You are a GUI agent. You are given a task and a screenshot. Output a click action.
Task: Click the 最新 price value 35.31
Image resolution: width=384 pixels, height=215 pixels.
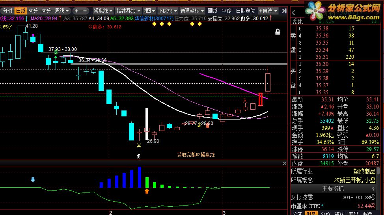pyautogui.click(x=328, y=99)
